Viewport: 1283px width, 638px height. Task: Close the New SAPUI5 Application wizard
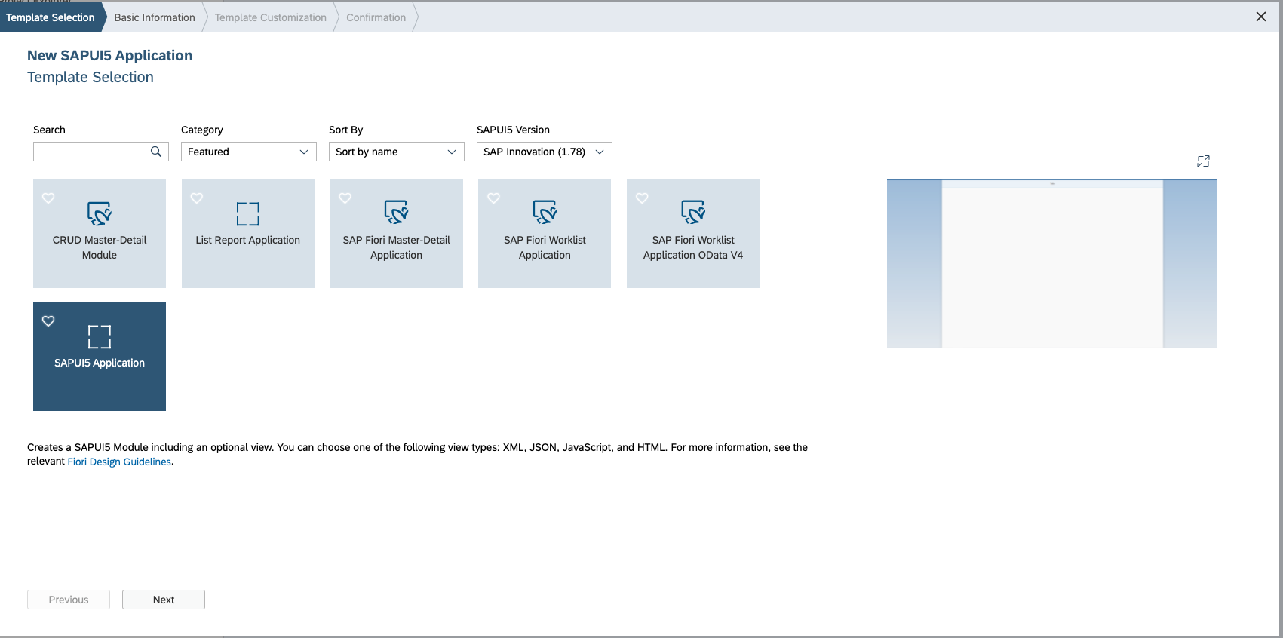[x=1261, y=17]
